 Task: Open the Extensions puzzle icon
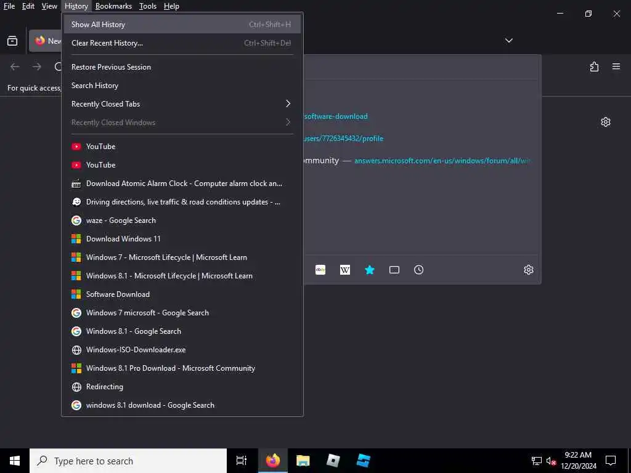594,67
